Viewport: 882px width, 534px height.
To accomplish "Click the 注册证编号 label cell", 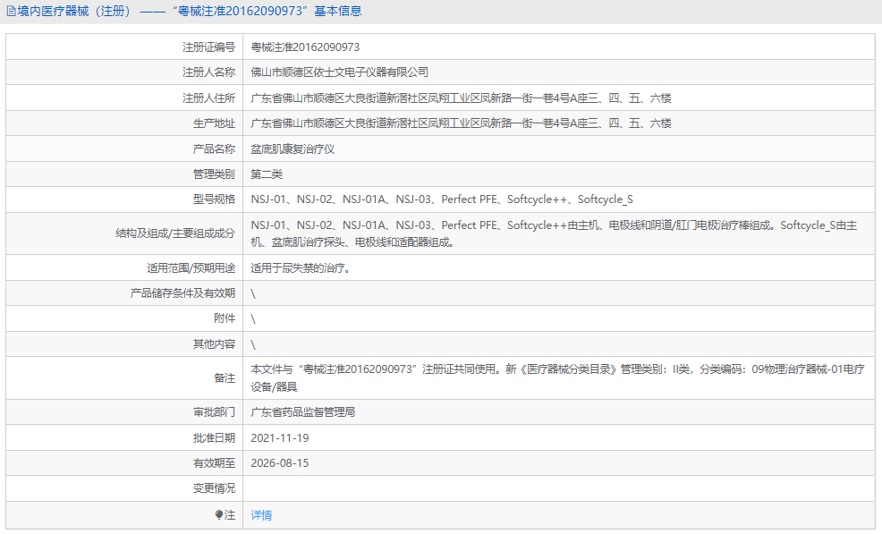I will [x=124, y=47].
